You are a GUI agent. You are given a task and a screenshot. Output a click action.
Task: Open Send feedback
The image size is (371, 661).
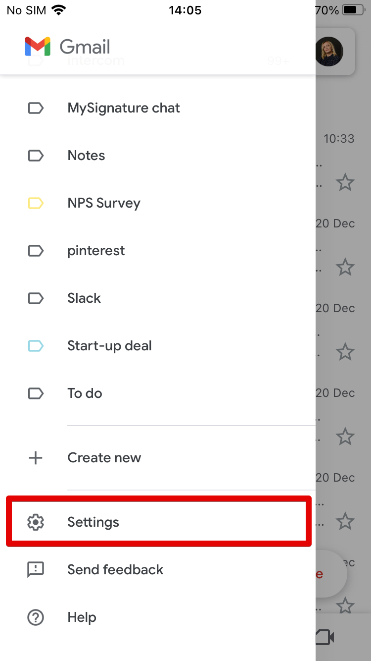pos(158,570)
